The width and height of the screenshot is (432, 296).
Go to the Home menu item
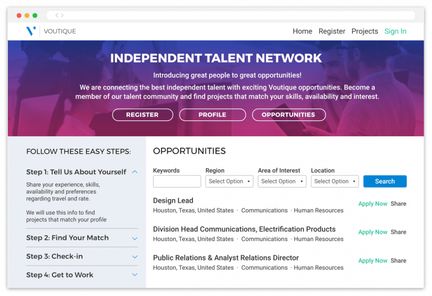pyautogui.click(x=302, y=32)
